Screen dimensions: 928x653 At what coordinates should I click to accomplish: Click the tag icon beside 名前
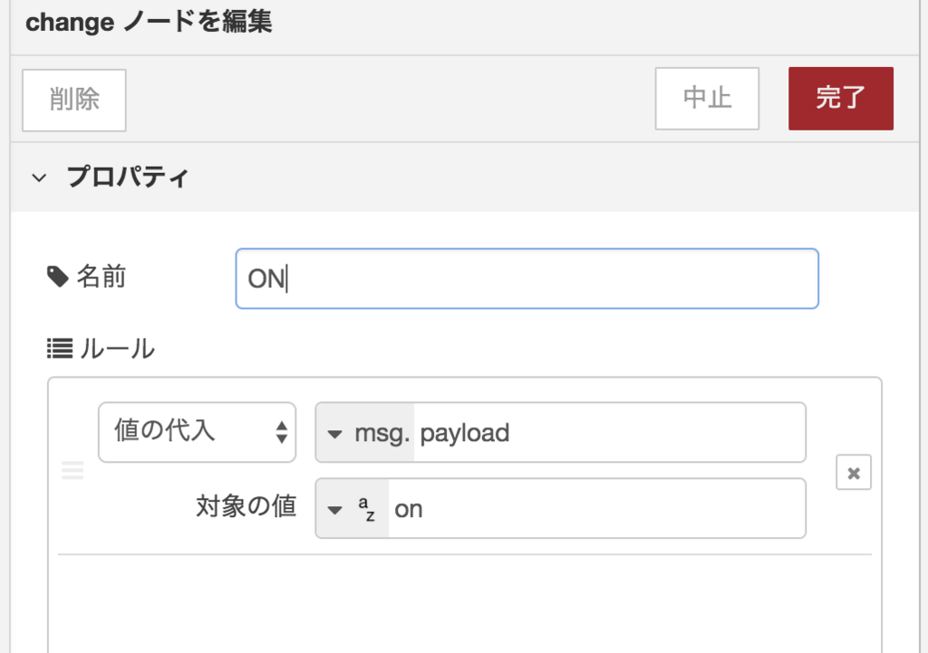pos(57,276)
